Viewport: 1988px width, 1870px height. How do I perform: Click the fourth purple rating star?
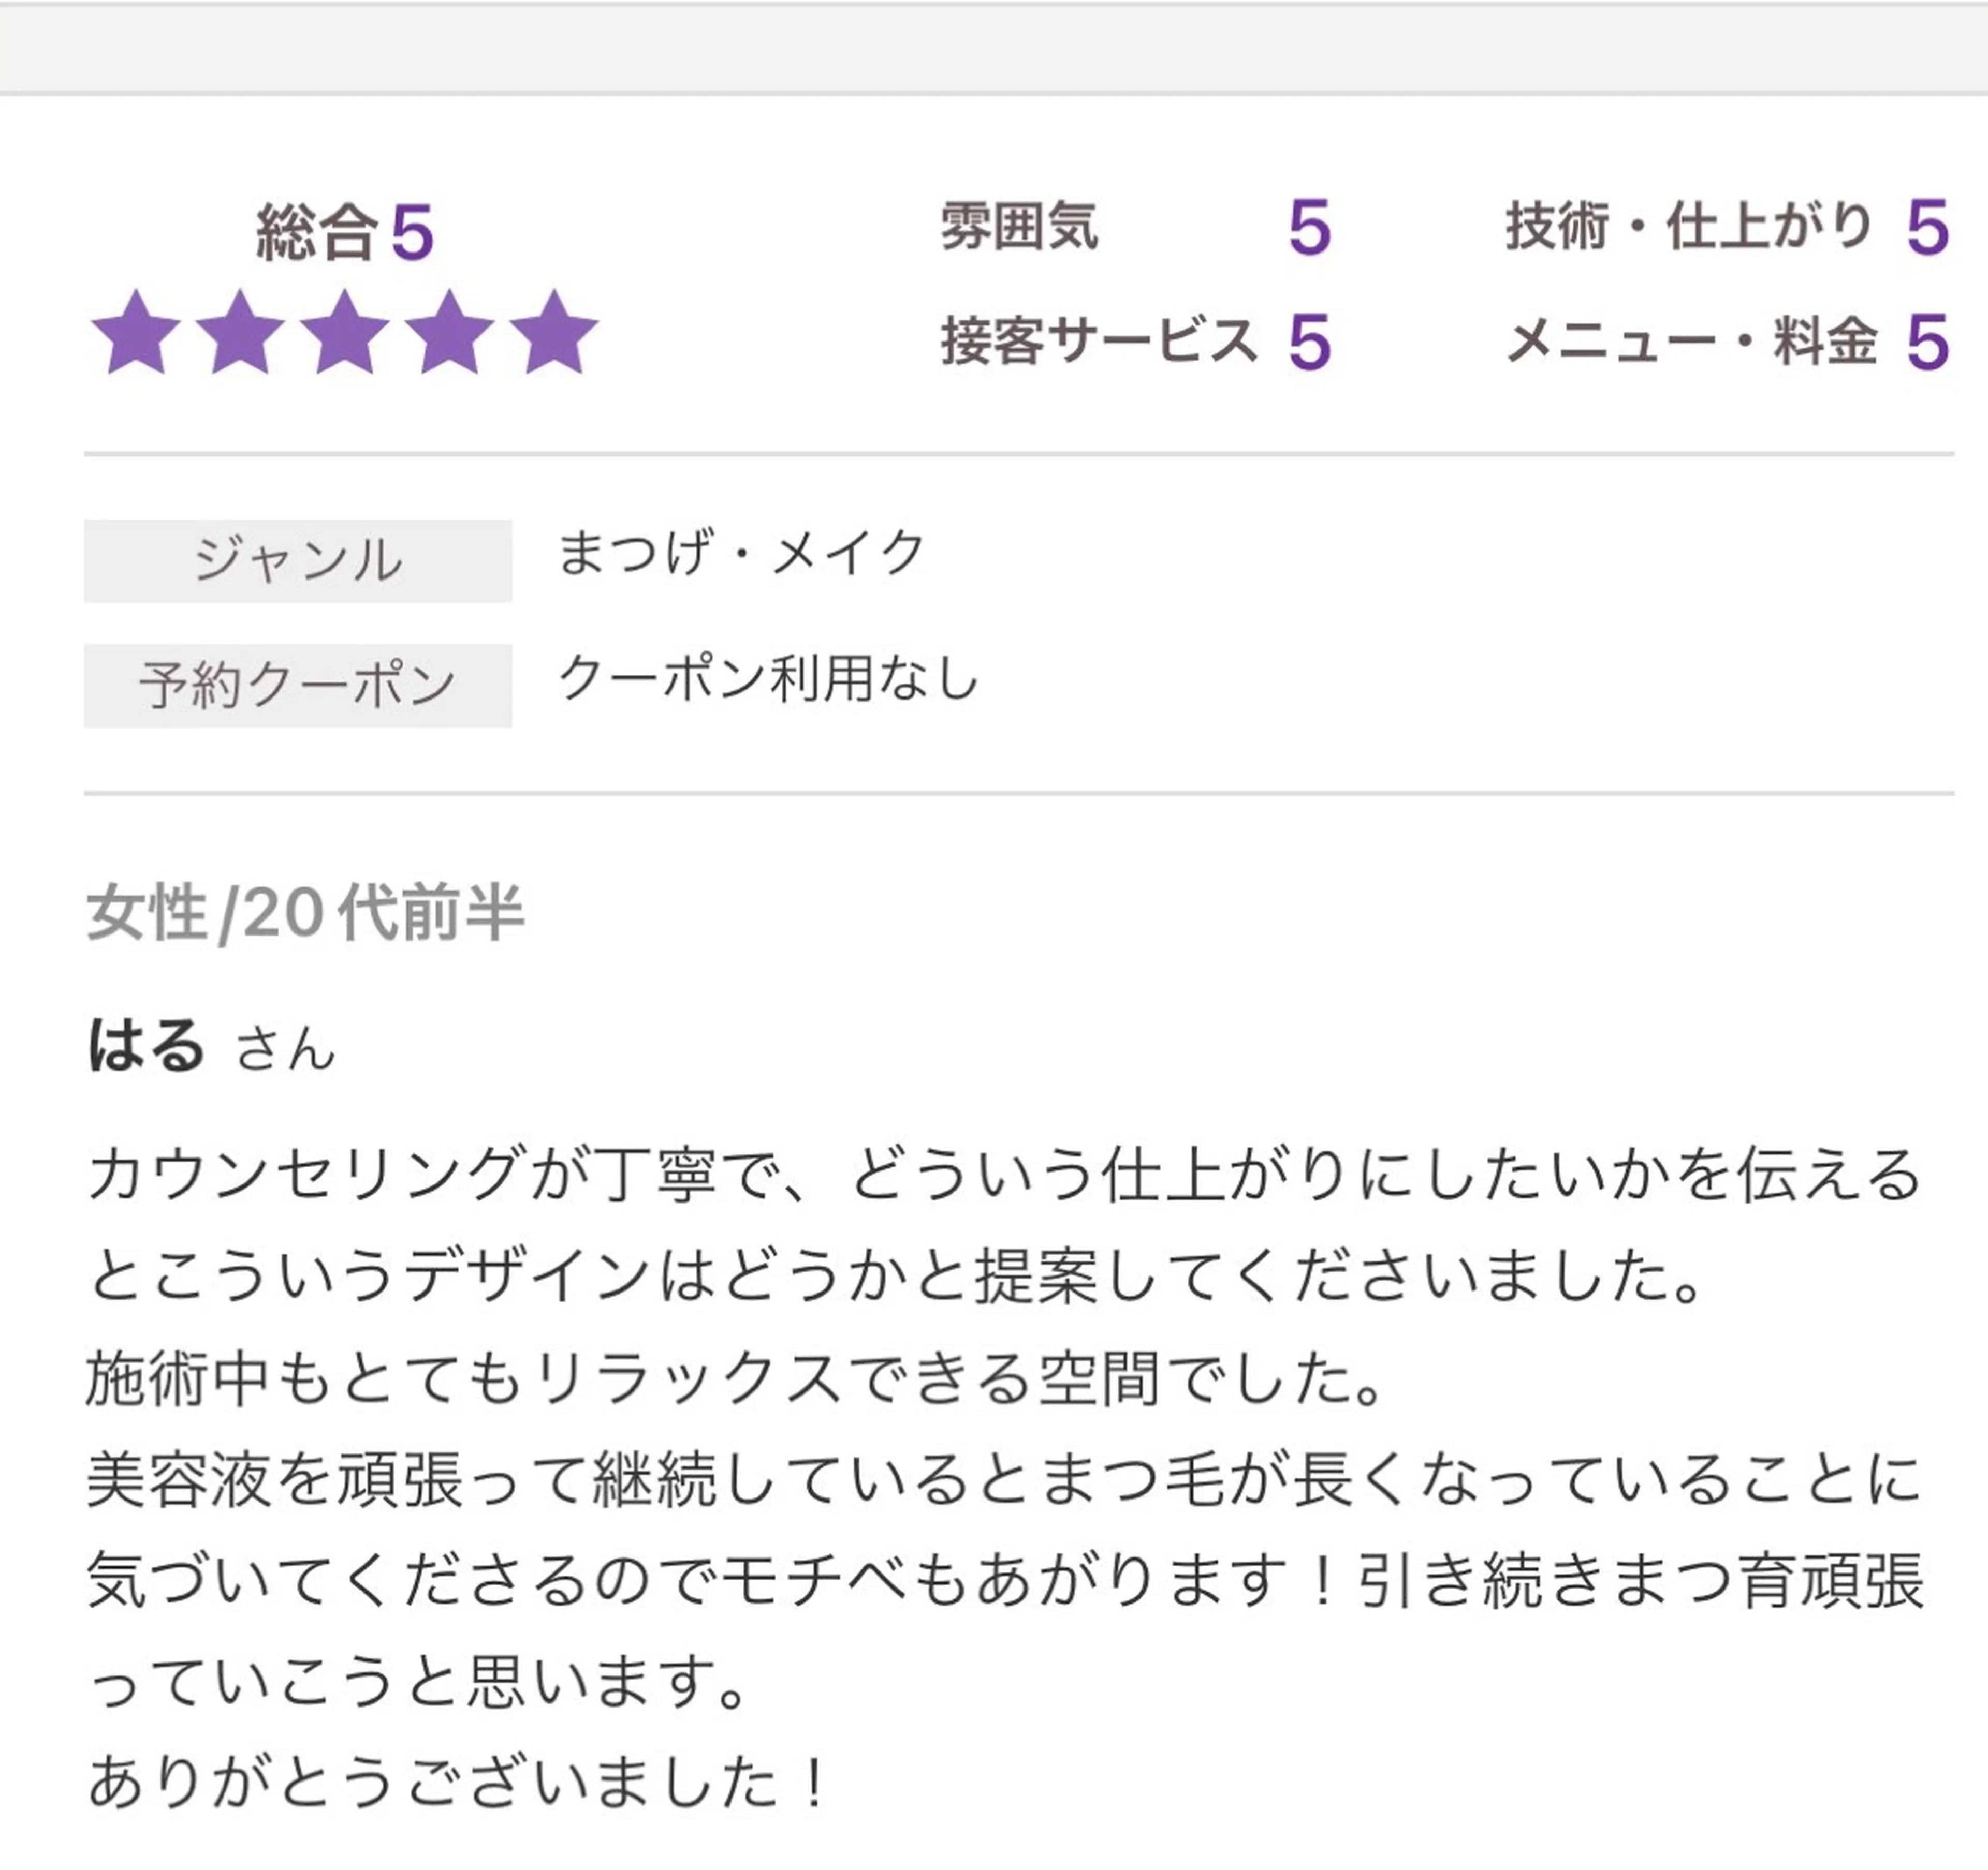[x=449, y=333]
